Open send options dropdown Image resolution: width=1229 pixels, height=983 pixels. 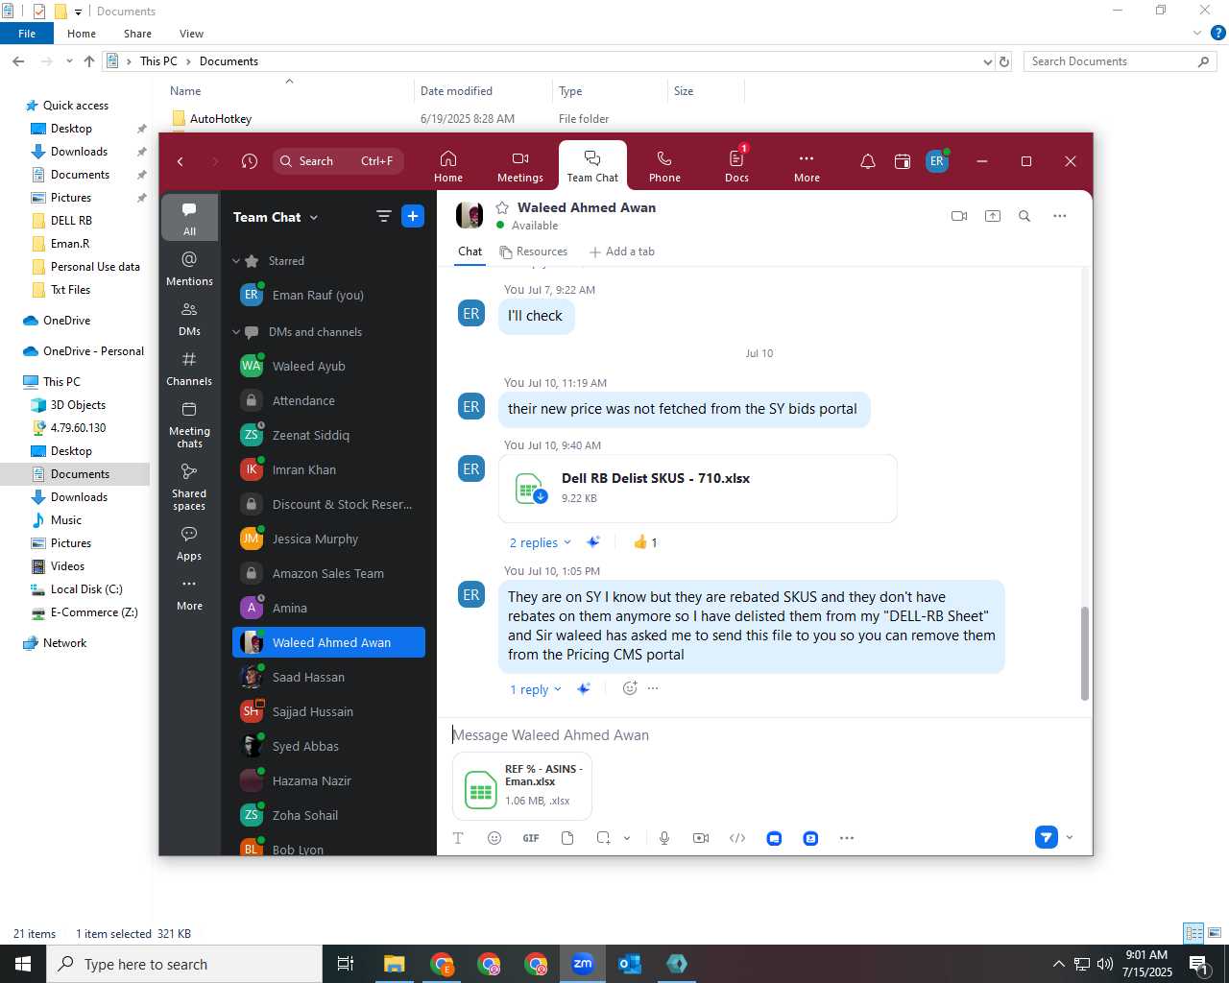click(x=1070, y=837)
